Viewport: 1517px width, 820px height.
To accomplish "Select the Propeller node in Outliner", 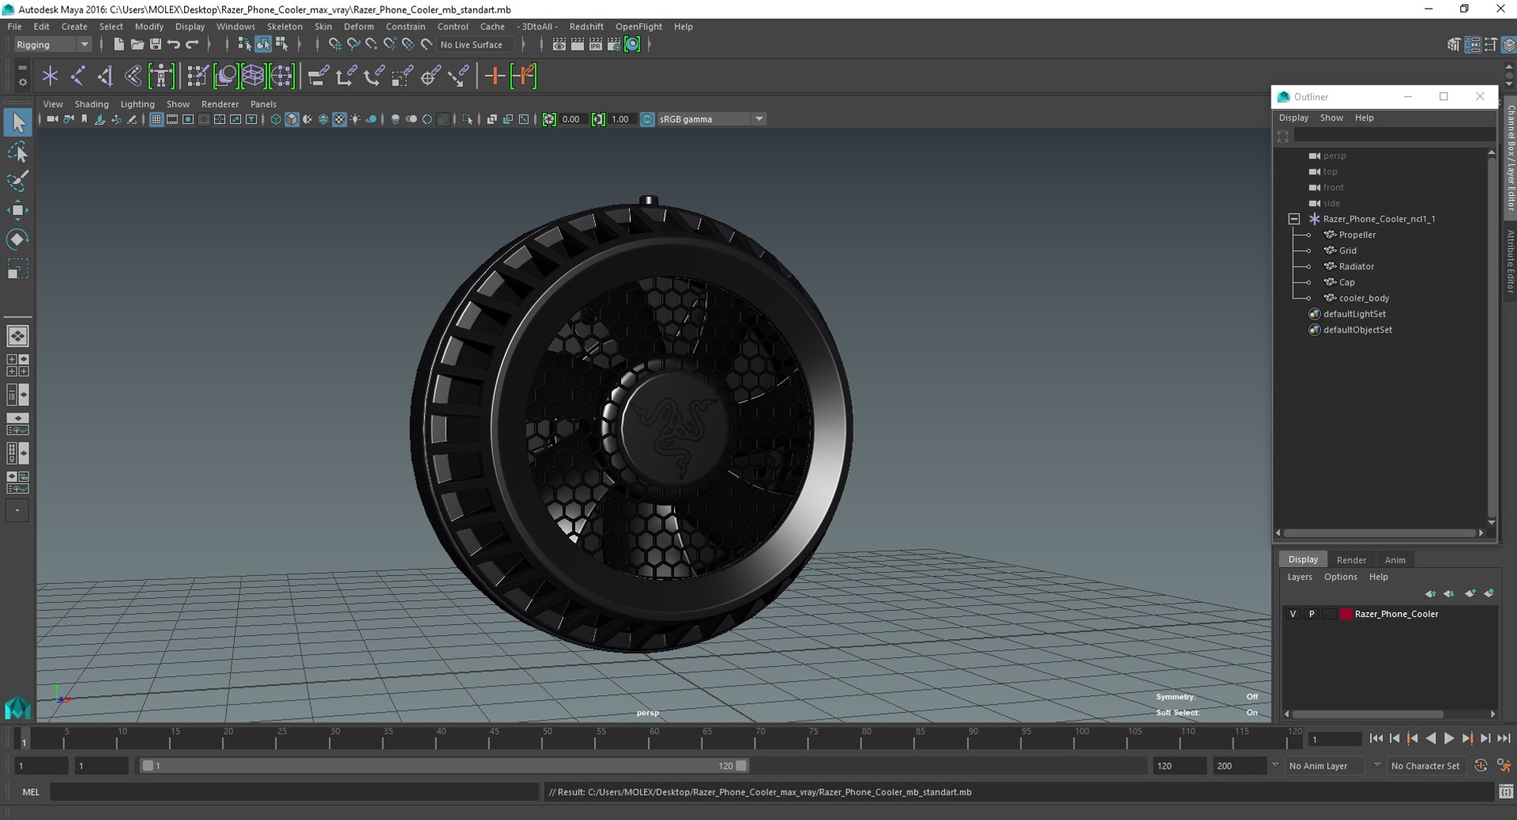I will click(1357, 235).
